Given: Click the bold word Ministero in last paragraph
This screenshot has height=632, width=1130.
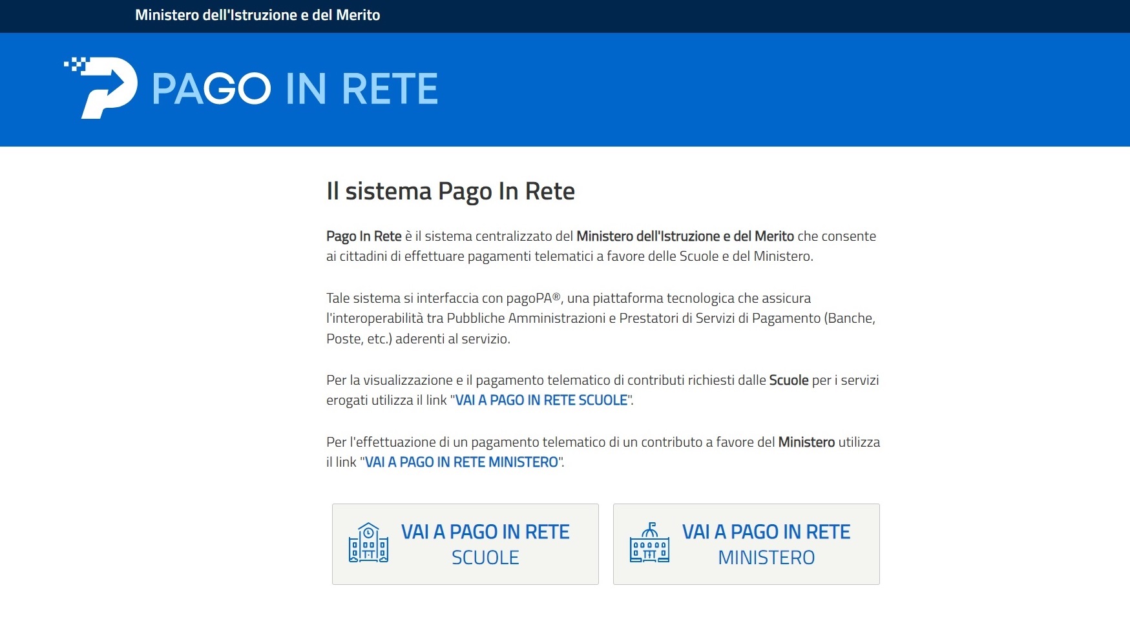Looking at the screenshot, I should (806, 442).
